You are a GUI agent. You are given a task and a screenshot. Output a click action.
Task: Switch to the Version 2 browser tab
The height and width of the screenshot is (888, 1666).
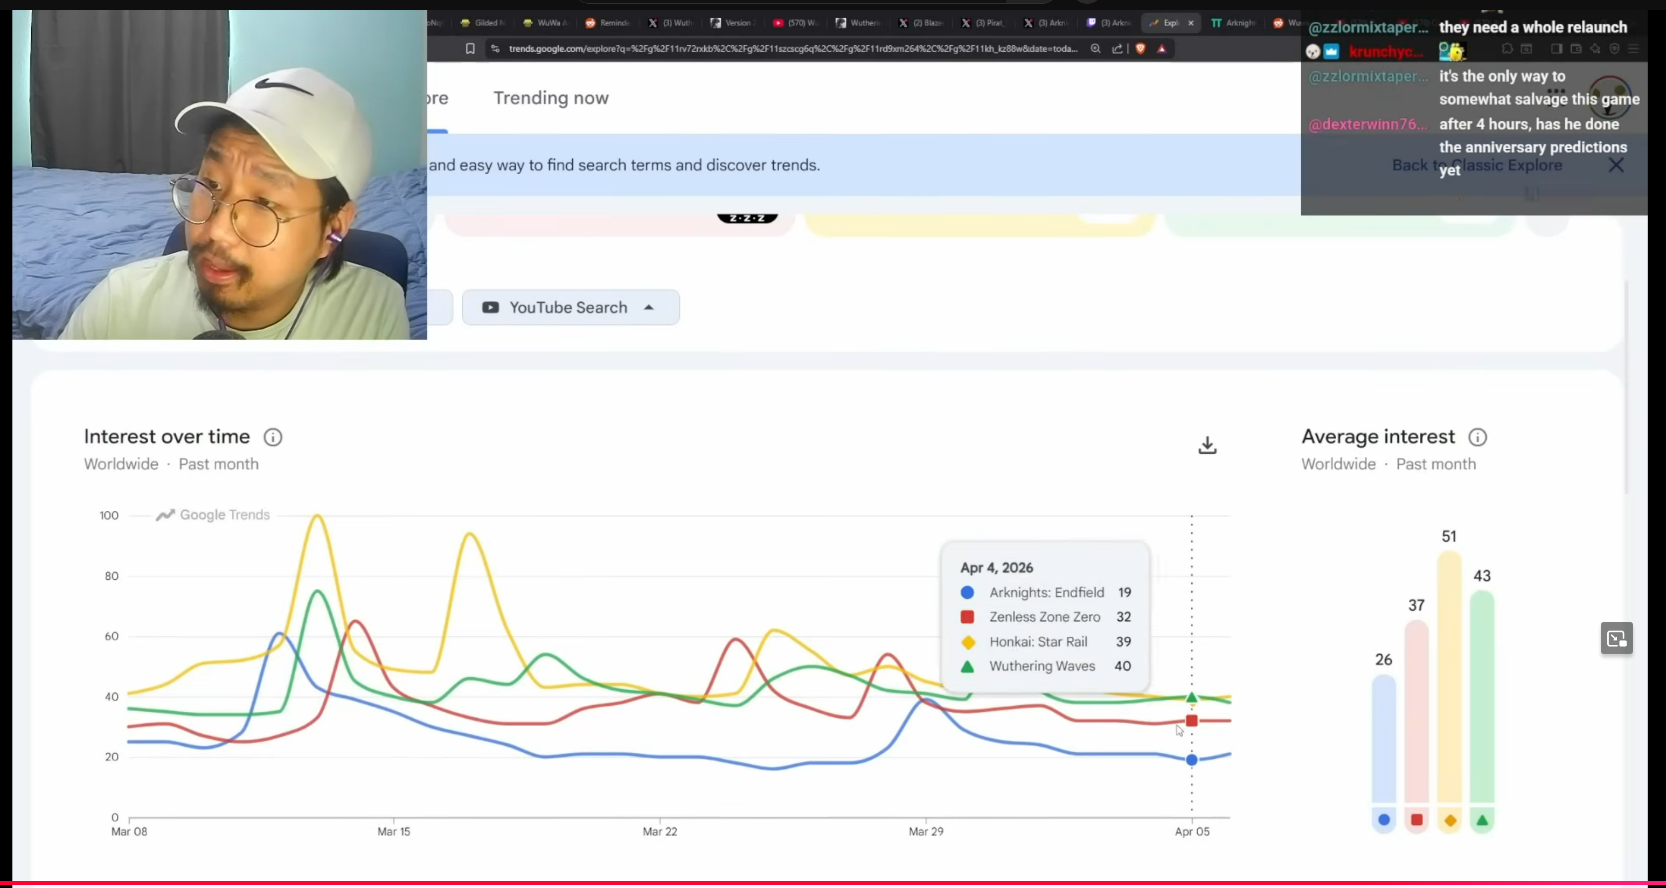pos(733,23)
